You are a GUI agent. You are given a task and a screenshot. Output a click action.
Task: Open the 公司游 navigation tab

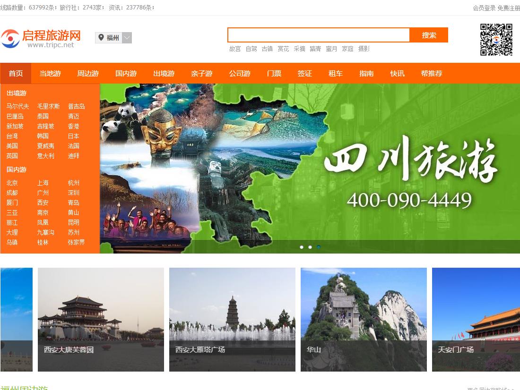tap(240, 73)
